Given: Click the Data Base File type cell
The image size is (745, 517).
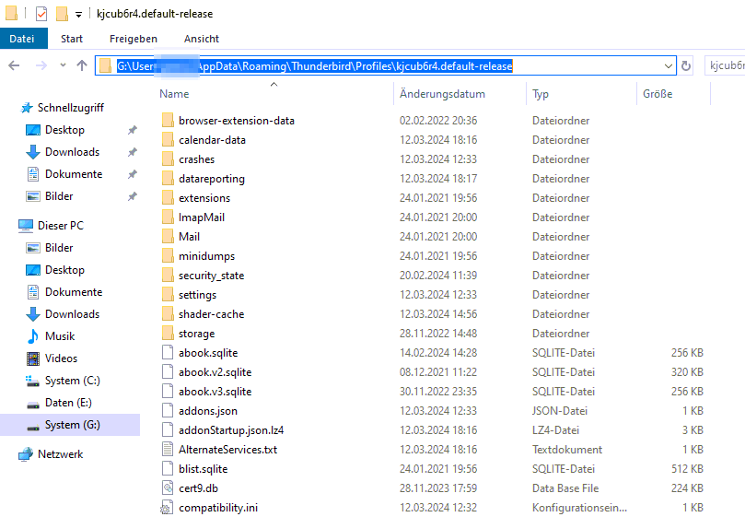Looking at the screenshot, I should click(565, 488).
